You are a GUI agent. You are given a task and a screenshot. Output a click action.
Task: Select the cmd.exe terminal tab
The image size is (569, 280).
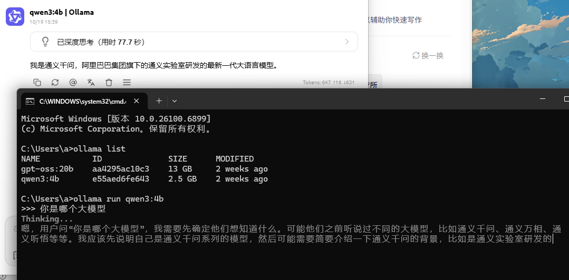click(x=84, y=101)
